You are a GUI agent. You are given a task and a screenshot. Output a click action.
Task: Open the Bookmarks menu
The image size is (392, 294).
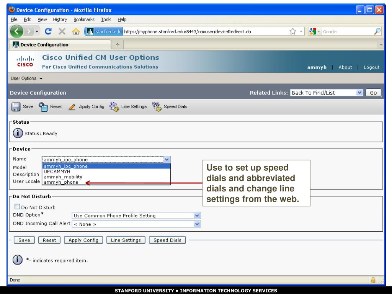coord(84,20)
